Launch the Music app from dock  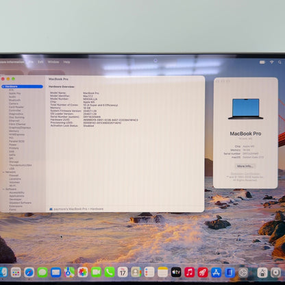pos(189,272)
